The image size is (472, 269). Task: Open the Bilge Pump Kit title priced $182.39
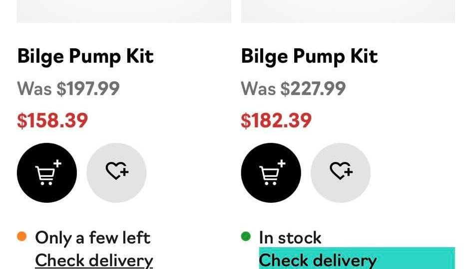click(309, 56)
